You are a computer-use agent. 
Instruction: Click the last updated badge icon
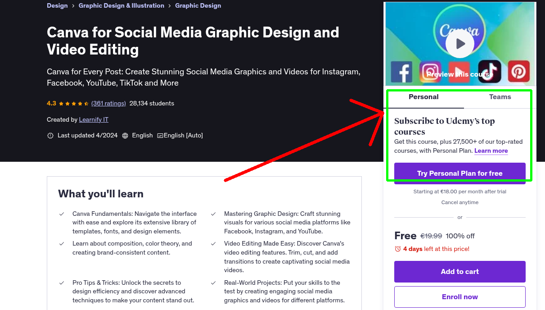coord(50,136)
